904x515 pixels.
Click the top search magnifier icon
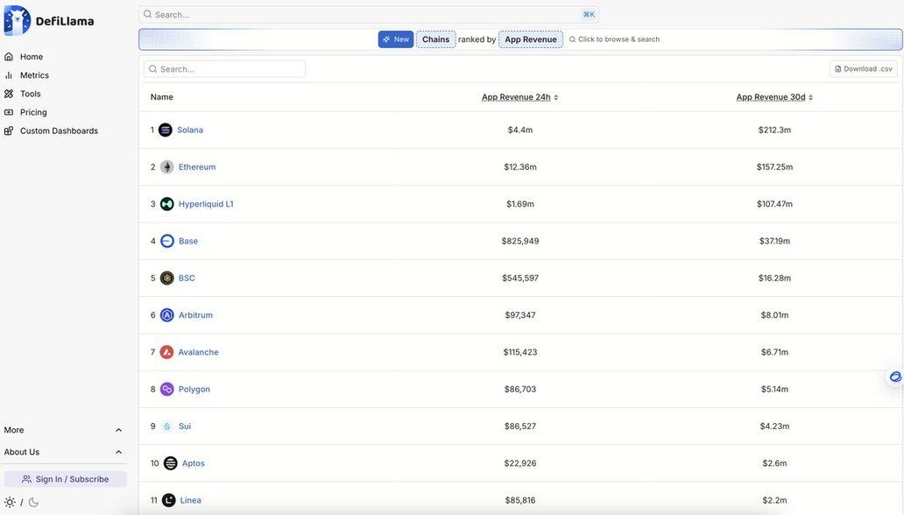147,14
